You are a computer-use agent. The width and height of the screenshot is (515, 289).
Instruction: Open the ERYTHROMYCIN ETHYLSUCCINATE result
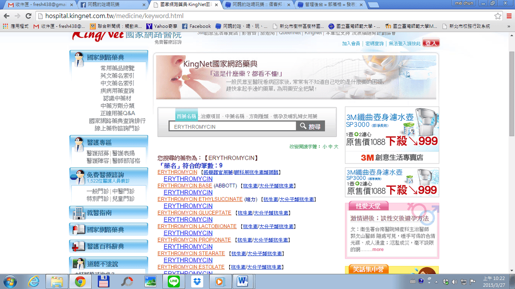(x=200, y=199)
